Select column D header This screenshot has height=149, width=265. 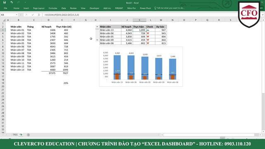(48, 20)
